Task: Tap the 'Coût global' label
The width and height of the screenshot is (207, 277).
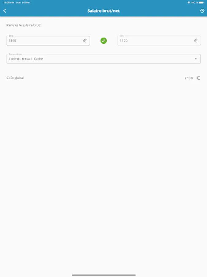Action: (15, 78)
